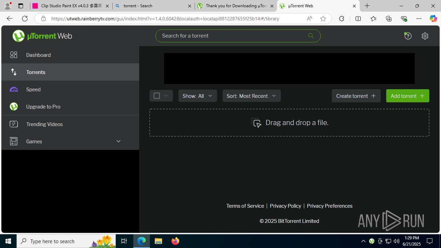This screenshot has height=248, width=441.
Task: Refresh the page with reload icon
Action: coord(25,19)
